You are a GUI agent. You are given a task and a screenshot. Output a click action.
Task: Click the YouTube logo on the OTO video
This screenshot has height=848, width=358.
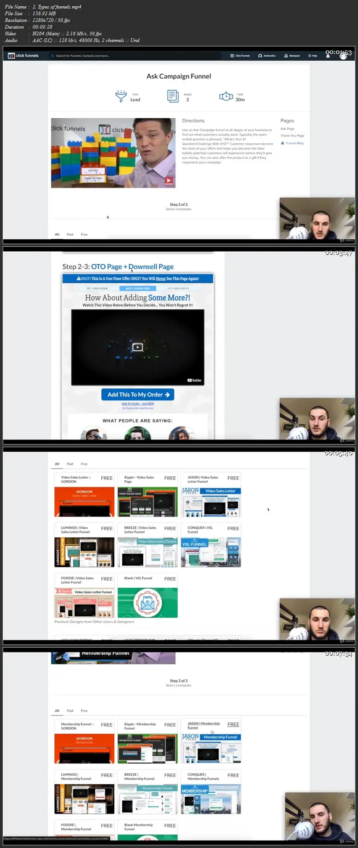pos(195,380)
